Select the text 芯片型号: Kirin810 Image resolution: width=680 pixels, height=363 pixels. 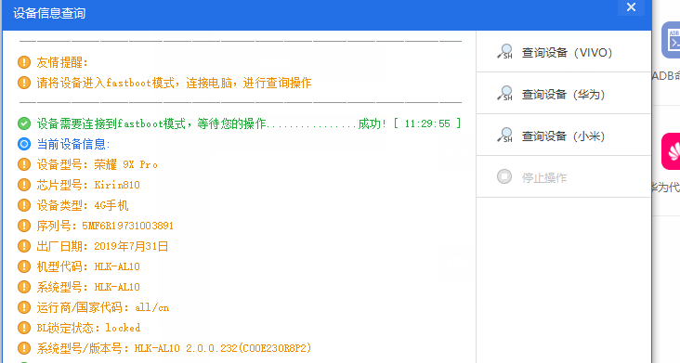[88, 185]
